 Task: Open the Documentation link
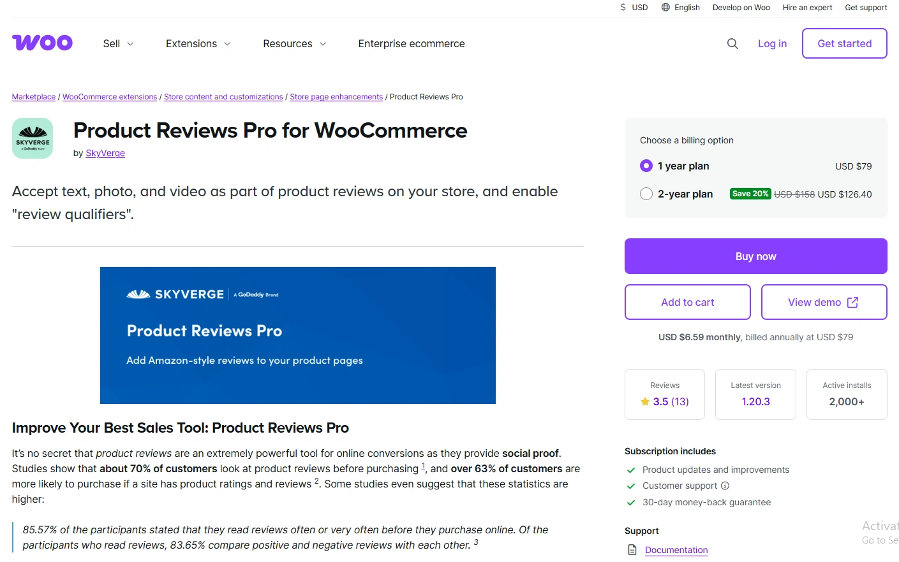676,549
